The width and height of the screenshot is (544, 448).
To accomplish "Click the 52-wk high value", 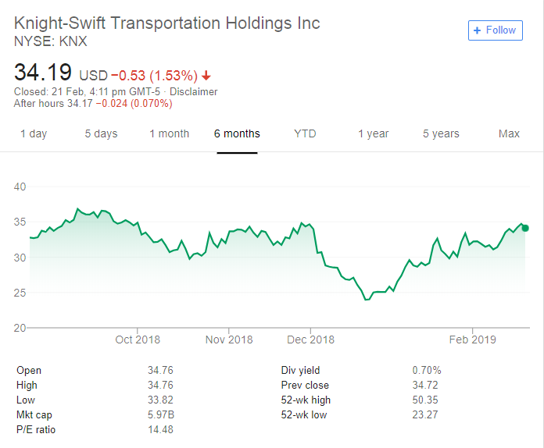I will tap(425, 400).
